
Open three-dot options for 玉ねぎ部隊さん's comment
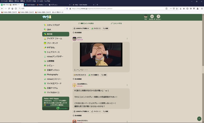pos(127,85)
